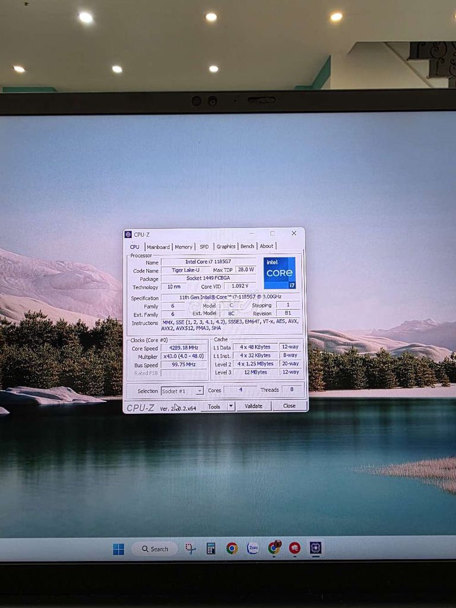Screen dimensions: 456x608
Task: Click the Max TDP value '28.0 W'
Action: [246, 270]
